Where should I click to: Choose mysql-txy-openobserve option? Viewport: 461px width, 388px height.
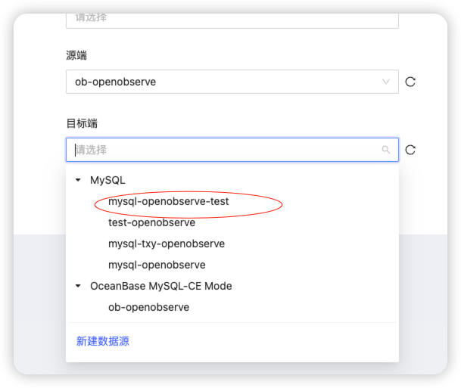[x=167, y=244]
